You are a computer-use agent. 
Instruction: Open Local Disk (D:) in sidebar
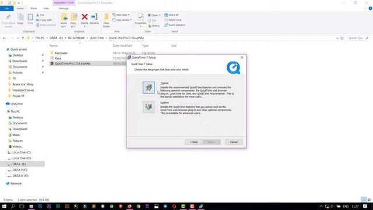click(x=22, y=158)
